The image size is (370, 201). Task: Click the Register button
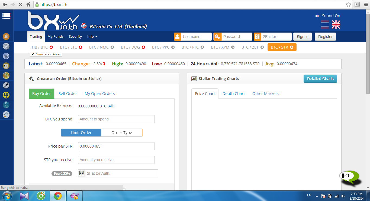coord(325,37)
